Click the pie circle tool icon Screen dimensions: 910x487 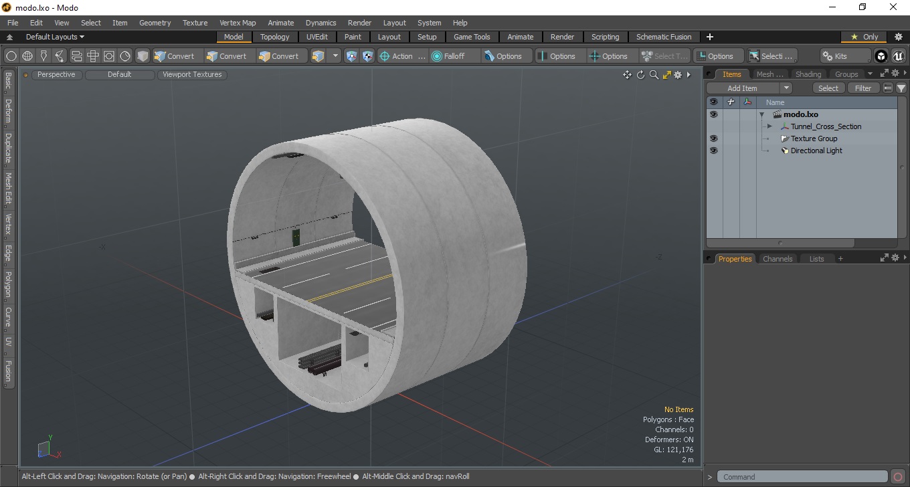pyautogui.click(x=125, y=56)
